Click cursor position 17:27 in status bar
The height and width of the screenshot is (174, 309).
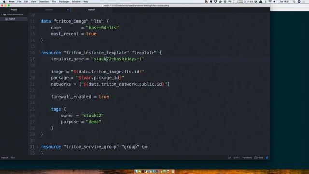(13, 158)
